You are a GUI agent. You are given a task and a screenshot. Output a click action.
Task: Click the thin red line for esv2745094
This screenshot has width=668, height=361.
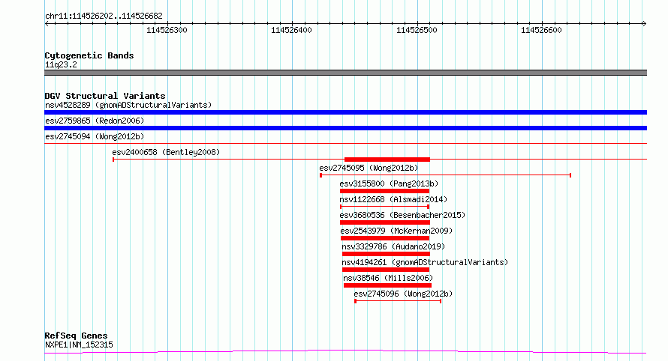pos(345,143)
